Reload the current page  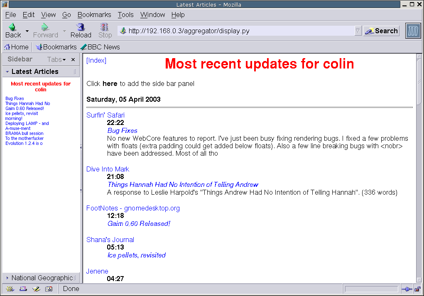(81, 31)
